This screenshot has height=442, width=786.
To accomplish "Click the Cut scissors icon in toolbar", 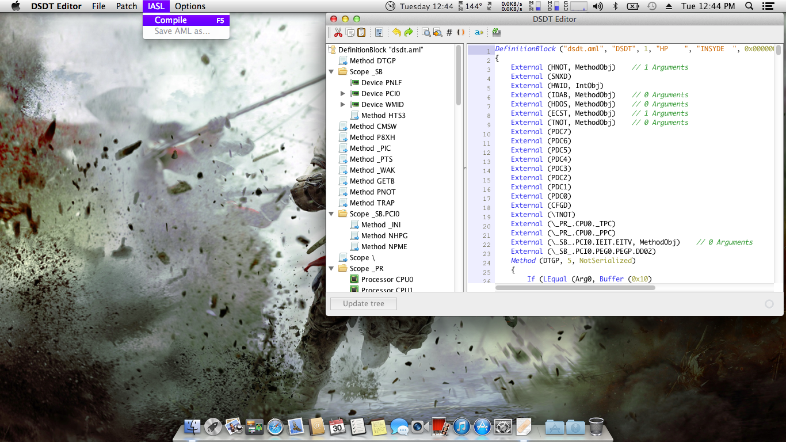I will click(338, 32).
